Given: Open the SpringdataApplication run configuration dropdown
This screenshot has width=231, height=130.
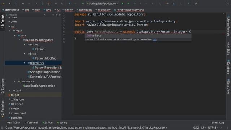Looking at the screenshot, I should pos(103,4).
